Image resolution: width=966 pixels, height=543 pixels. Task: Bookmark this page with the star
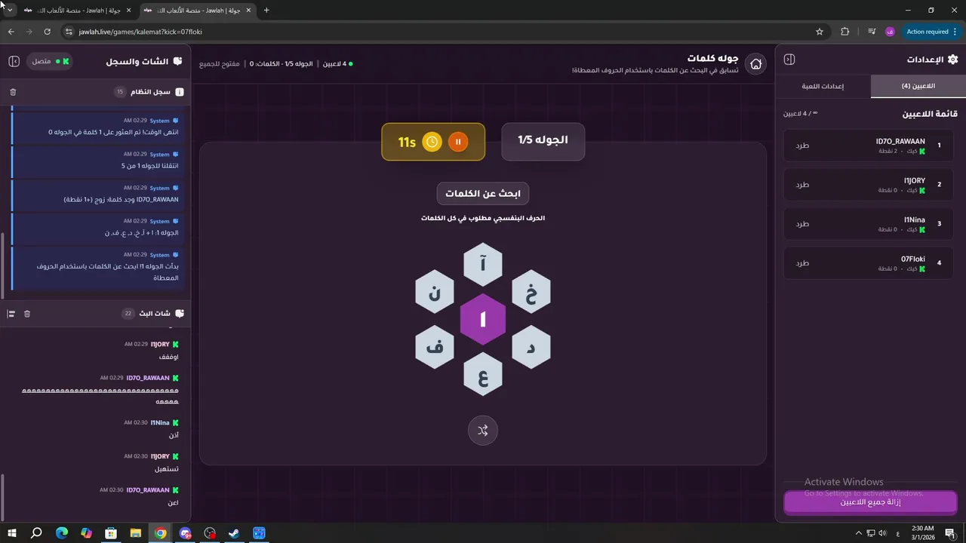tap(820, 32)
